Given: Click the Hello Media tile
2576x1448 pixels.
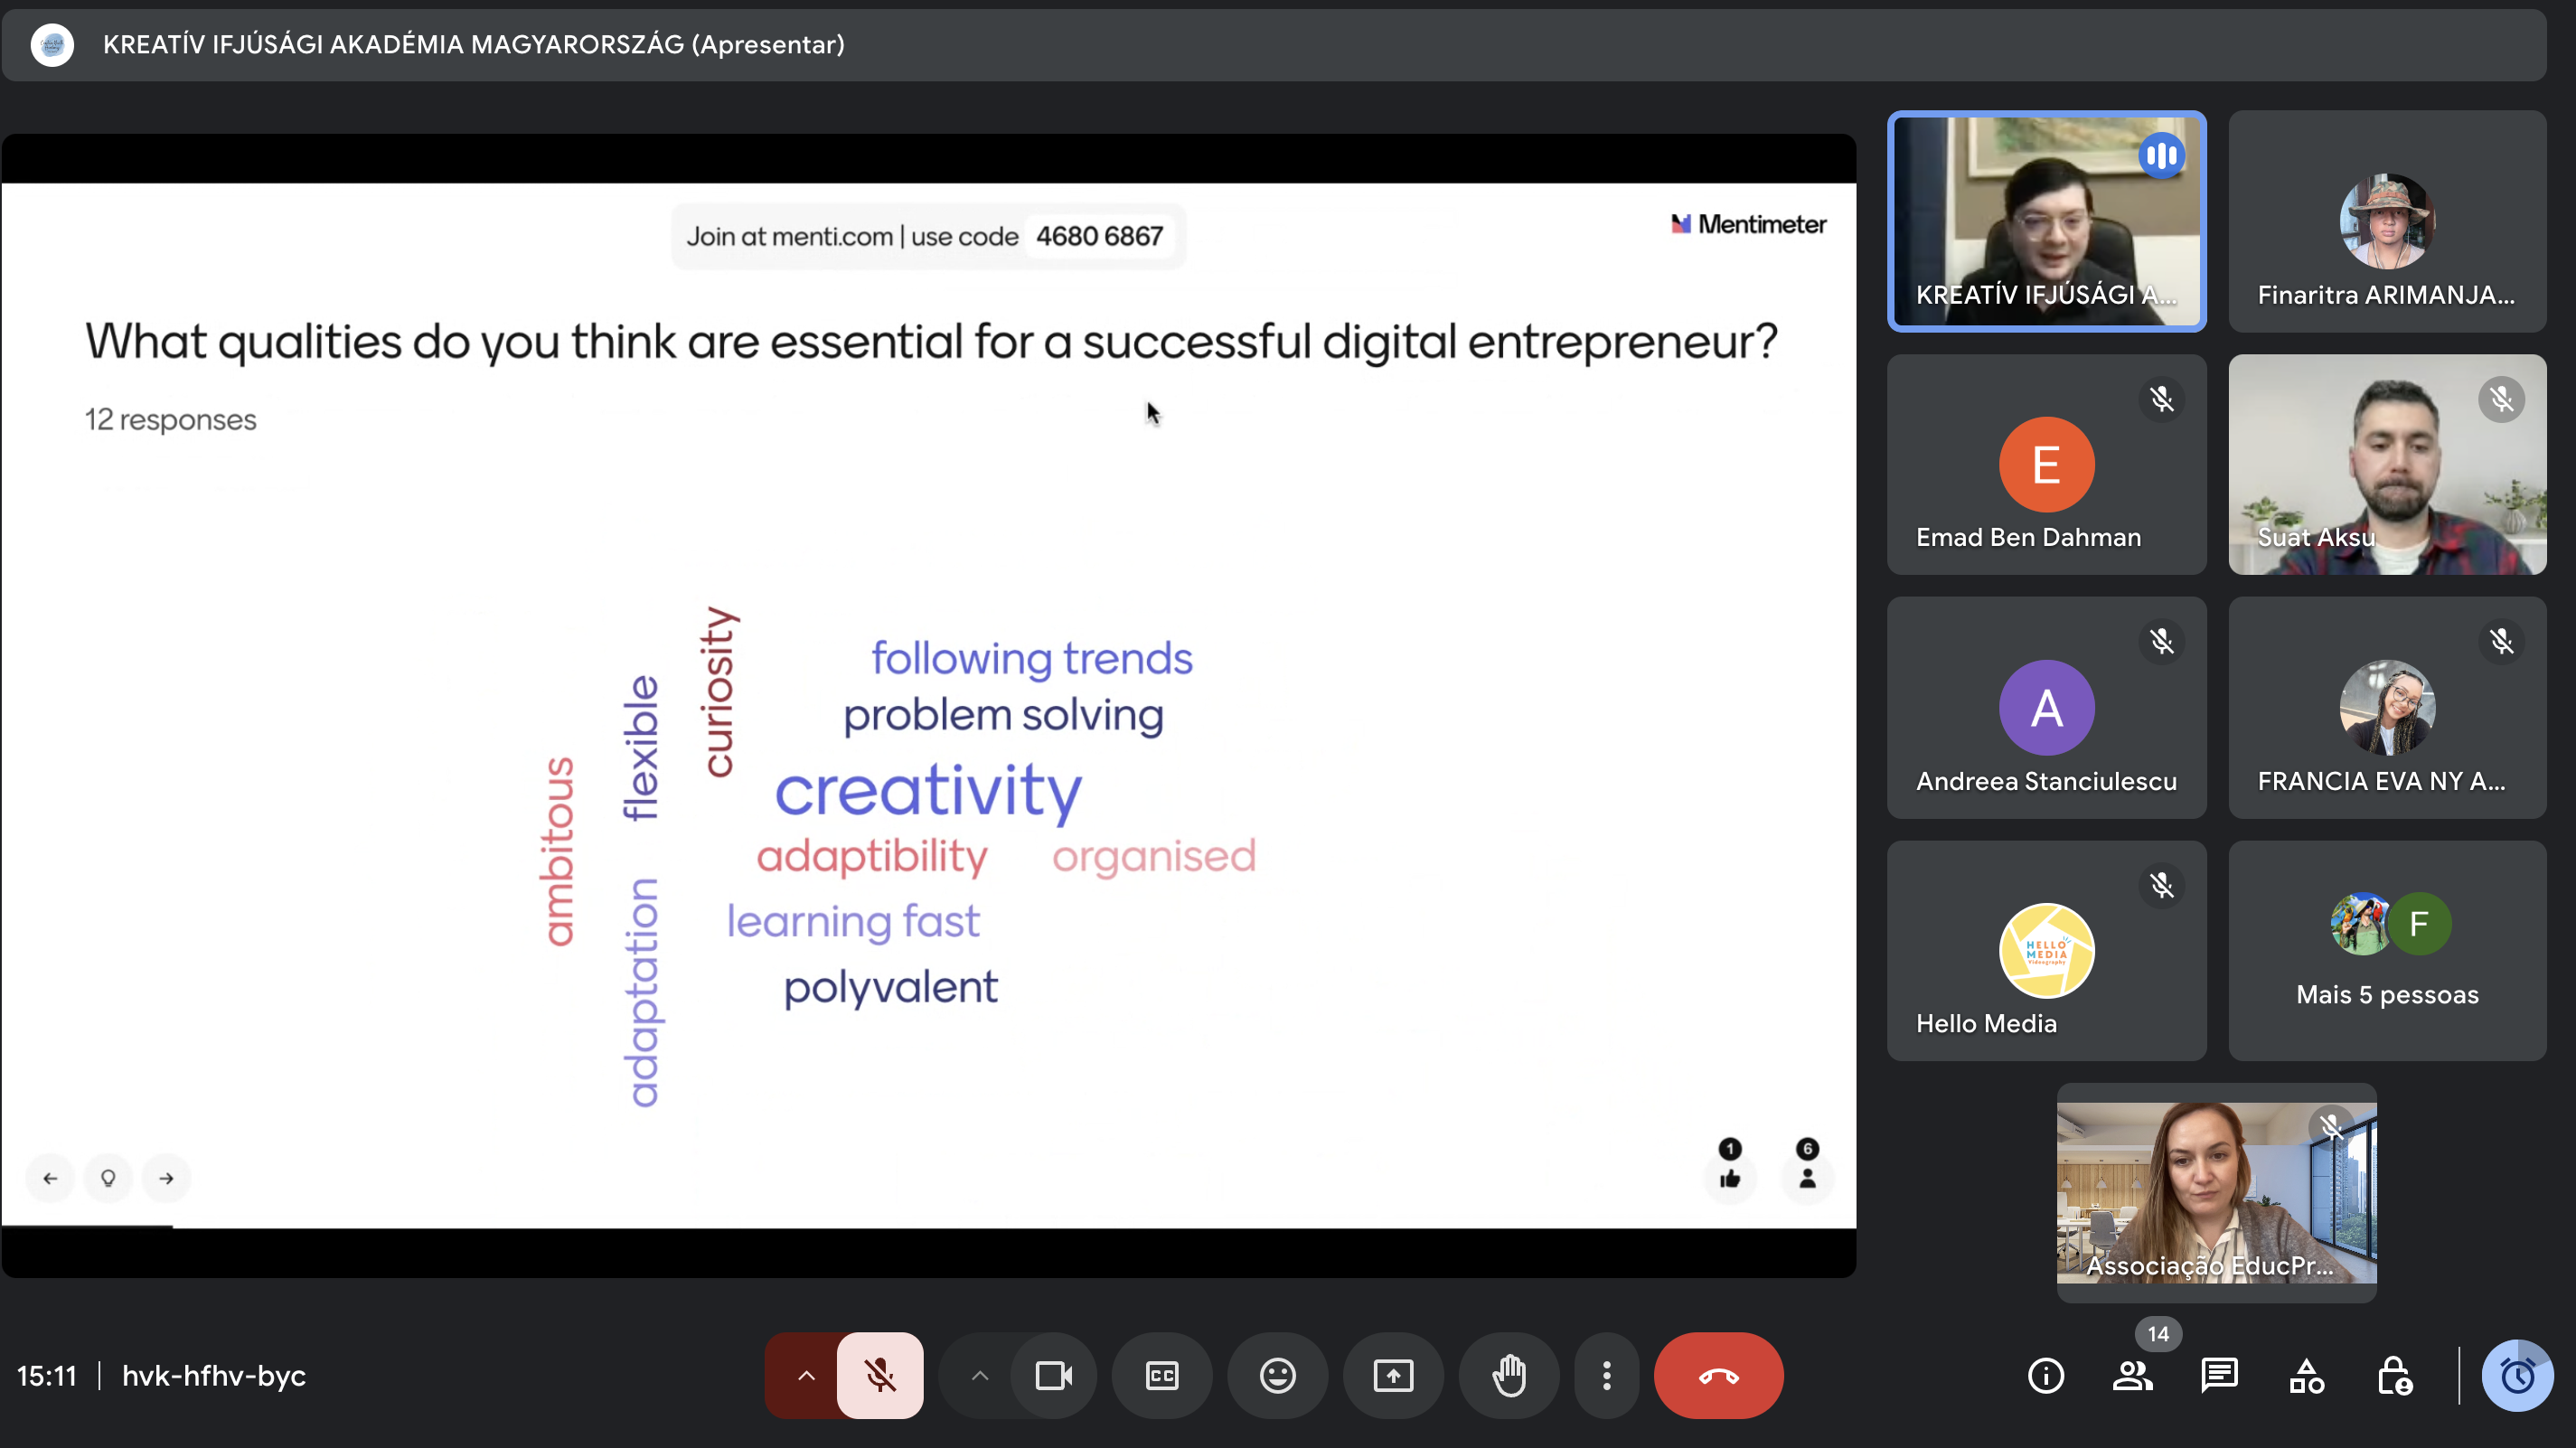Looking at the screenshot, I should pyautogui.click(x=2046, y=951).
